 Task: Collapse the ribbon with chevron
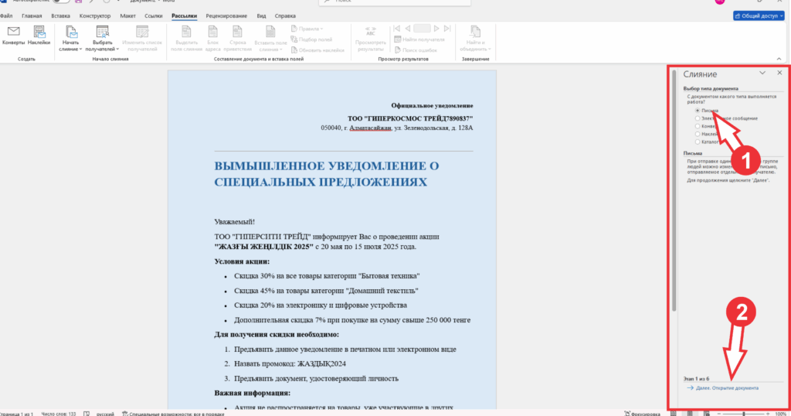click(779, 59)
